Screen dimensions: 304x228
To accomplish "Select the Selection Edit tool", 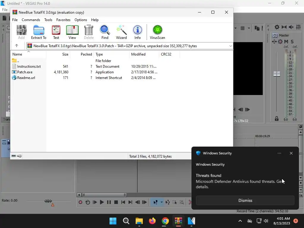I will point(175,202).
